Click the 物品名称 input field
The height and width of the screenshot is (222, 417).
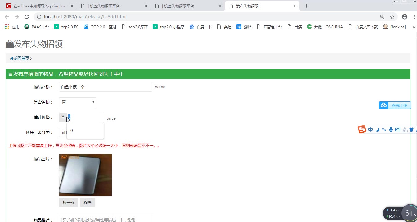pyautogui.click(x=105, y=87)
